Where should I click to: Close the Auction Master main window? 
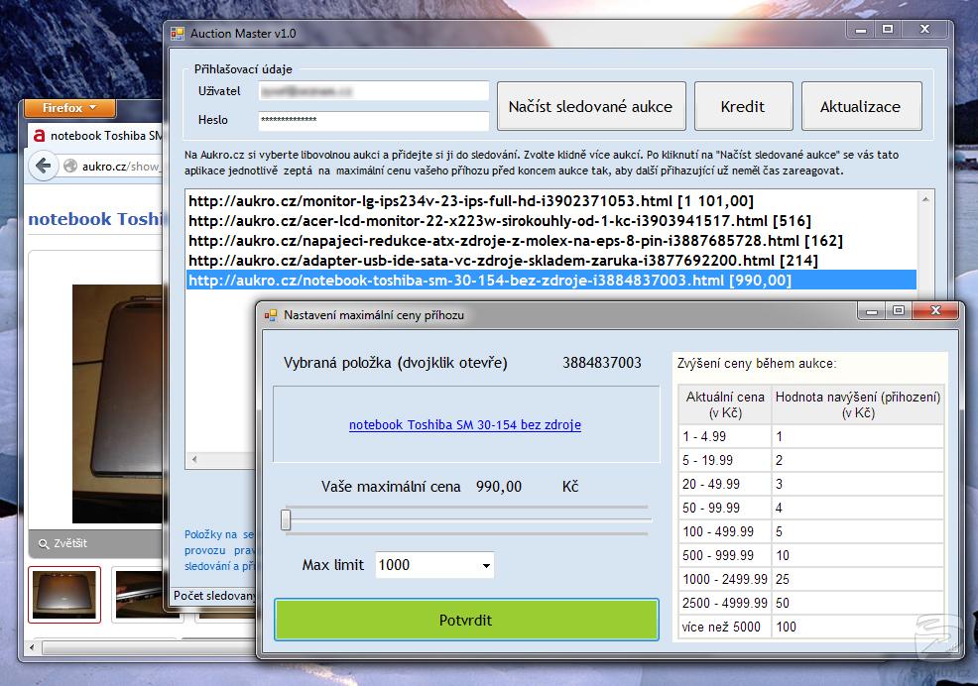click(925, 29)
